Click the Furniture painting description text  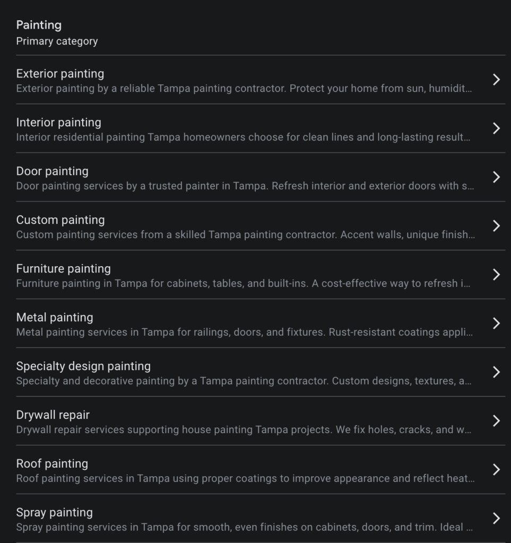click(x=244, y=284)
